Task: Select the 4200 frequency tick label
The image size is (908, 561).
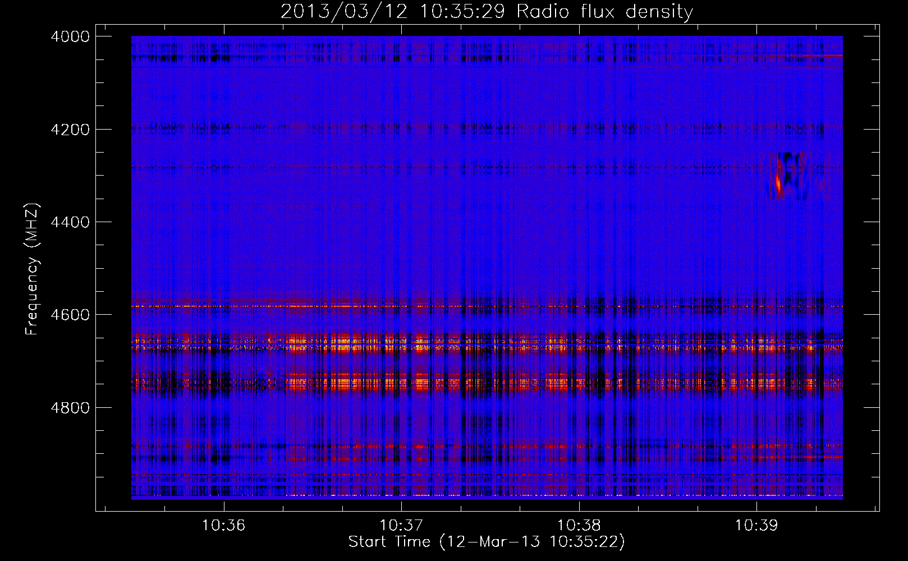Action: [x=70, y=130]
